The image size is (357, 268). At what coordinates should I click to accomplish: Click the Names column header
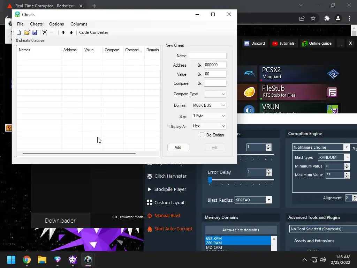pyautogui.click(x=39, y=50)
